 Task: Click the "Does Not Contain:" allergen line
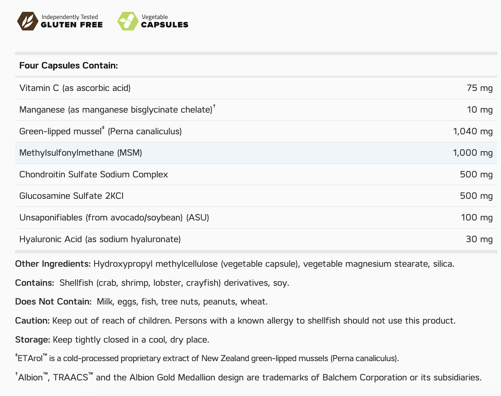(141, 302)
